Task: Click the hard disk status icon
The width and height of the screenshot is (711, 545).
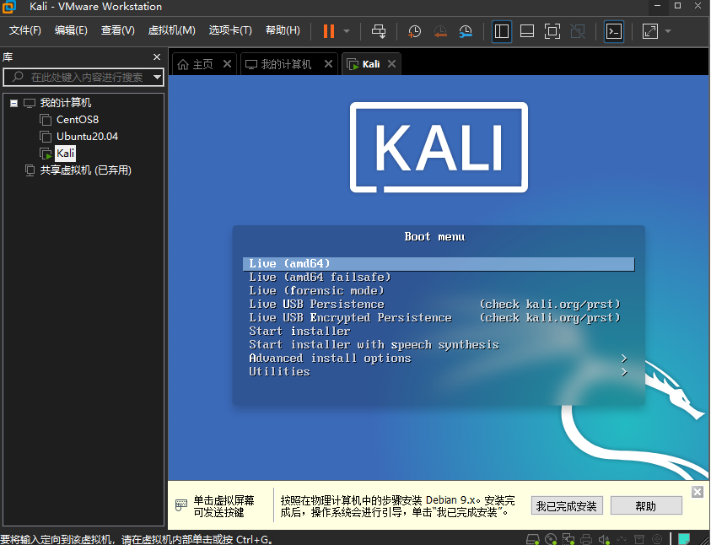Action: [533, 540]
